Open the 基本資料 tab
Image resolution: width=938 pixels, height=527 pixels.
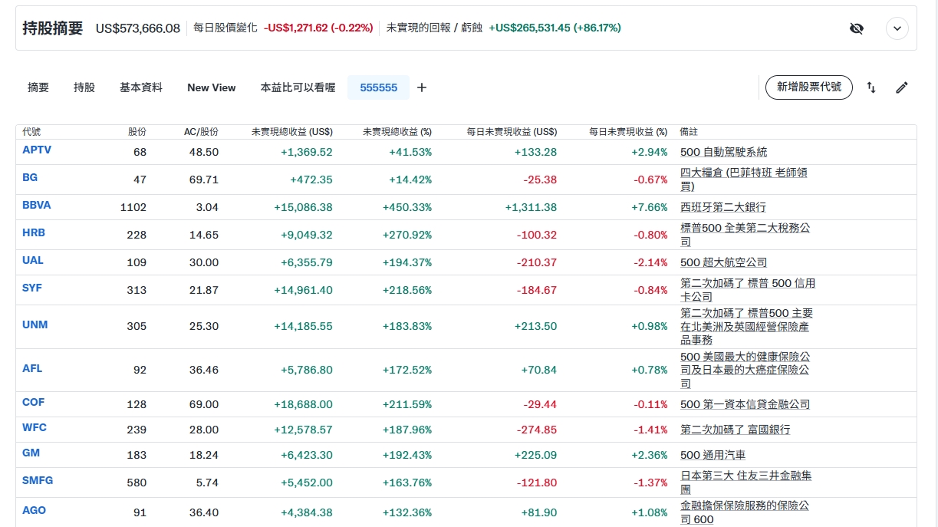[141, 87]
